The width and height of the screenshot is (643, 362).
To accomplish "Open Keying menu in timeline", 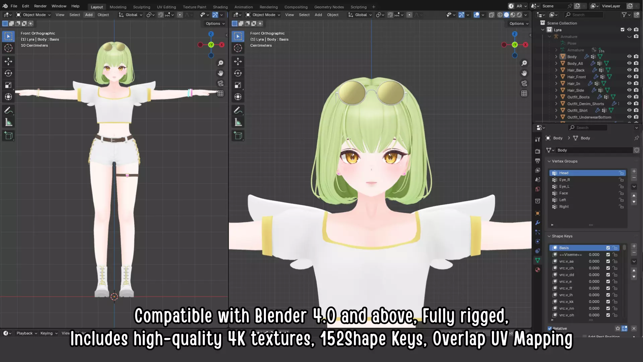I will coord(49,333).
